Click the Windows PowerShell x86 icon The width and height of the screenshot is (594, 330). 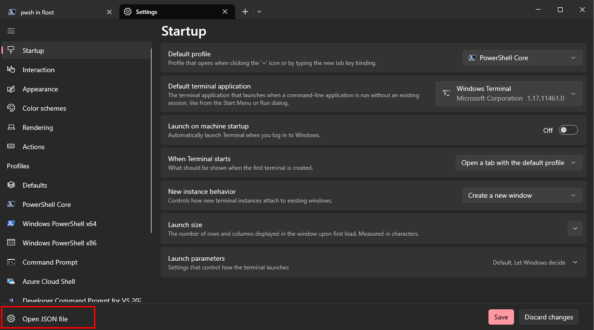pos(11,243)
